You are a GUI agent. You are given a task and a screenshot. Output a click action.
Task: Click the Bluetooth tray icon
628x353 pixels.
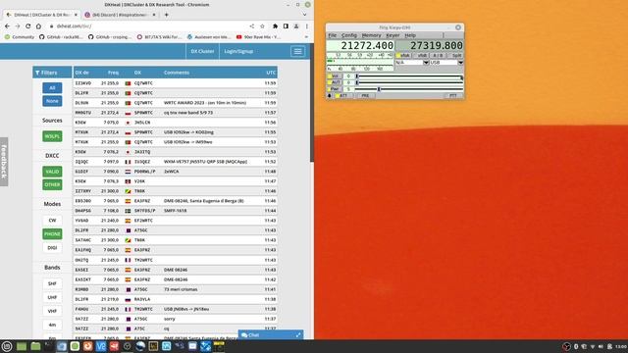click(x=576, y=346)
